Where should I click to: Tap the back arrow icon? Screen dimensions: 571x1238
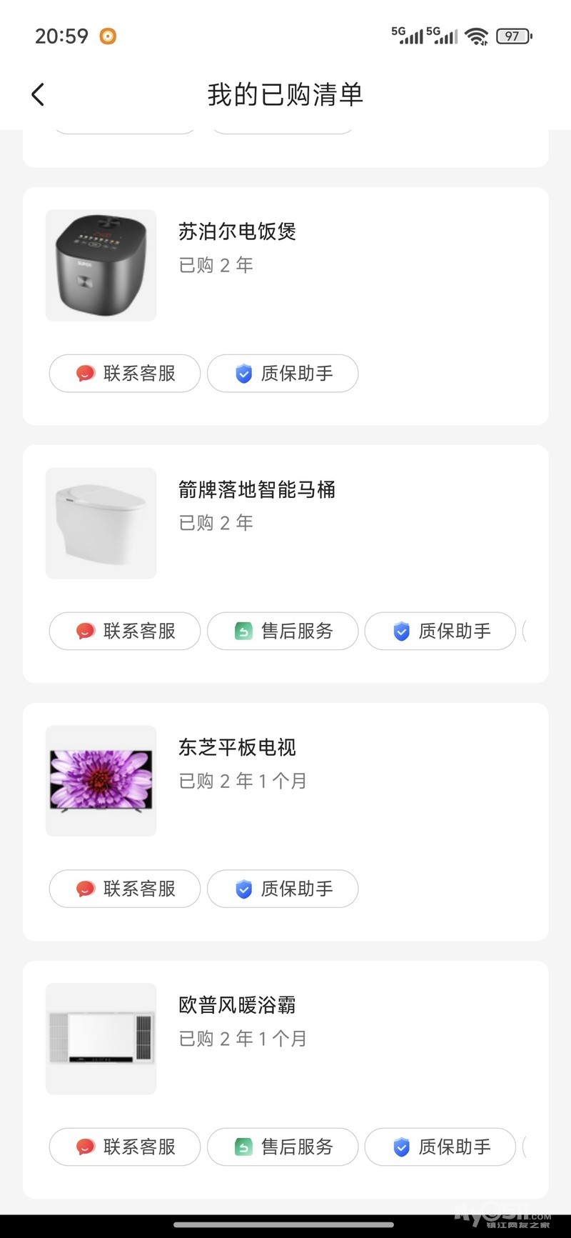[39, 94]
